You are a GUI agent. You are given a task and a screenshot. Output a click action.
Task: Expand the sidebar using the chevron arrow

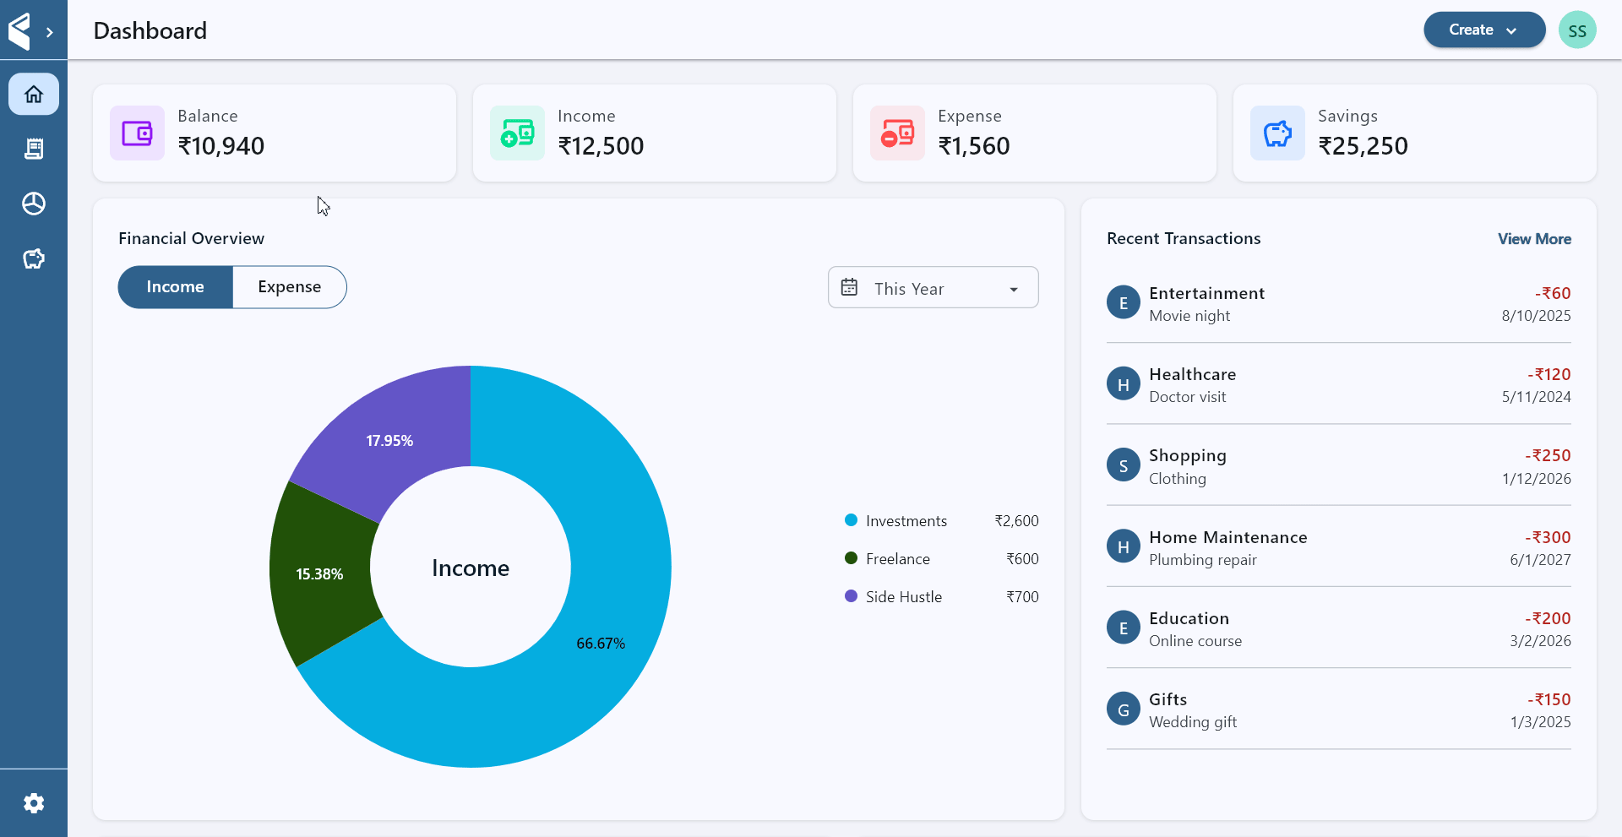pyautogui.click(x=50, y=32)
